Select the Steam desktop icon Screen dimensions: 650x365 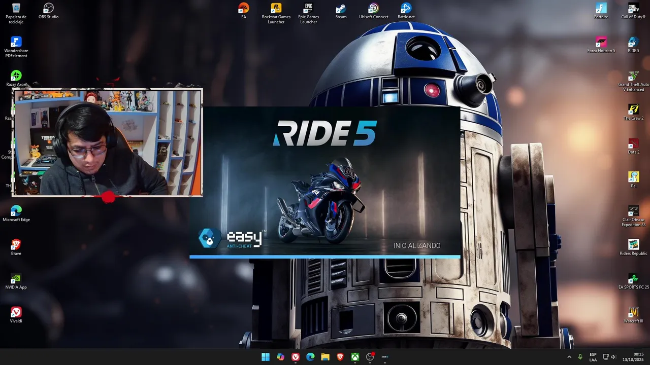(x=341, y=11)
